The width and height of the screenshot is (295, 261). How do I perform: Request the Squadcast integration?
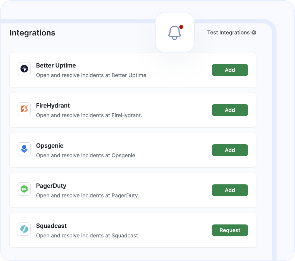pyautogui.click(x=230, y=230)
